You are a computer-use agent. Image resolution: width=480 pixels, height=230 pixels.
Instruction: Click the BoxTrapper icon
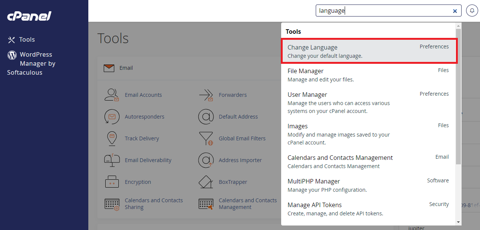point(206,182)
